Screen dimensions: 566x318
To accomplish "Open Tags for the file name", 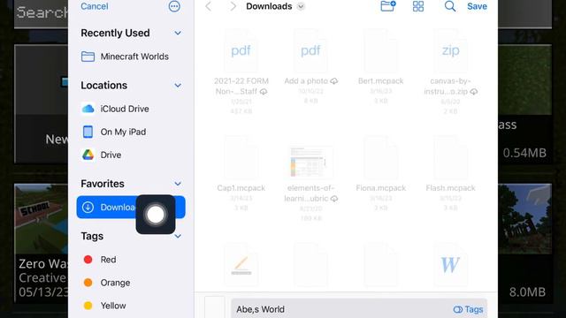I will 468,309.
